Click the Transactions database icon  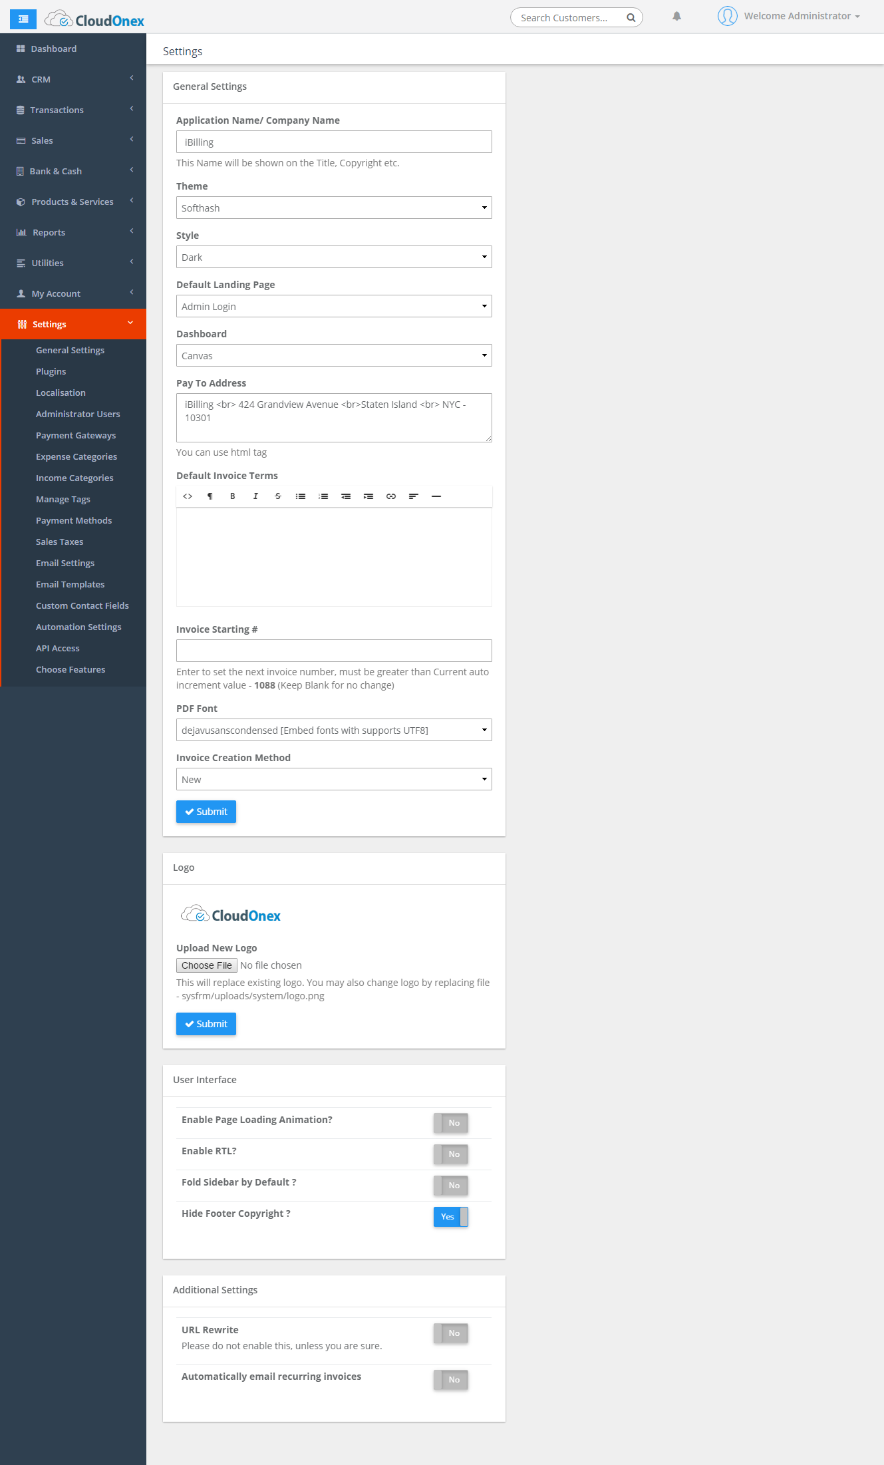tap(21, 110)
